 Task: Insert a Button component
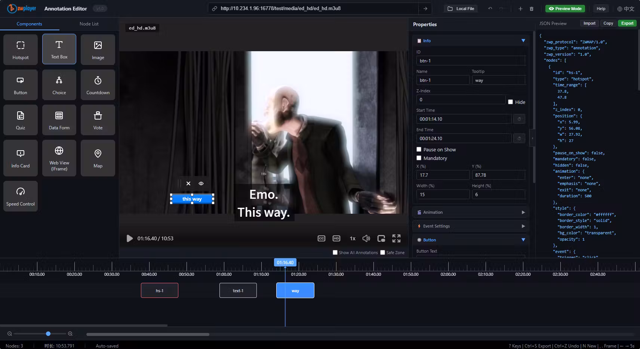pos(21,85)
